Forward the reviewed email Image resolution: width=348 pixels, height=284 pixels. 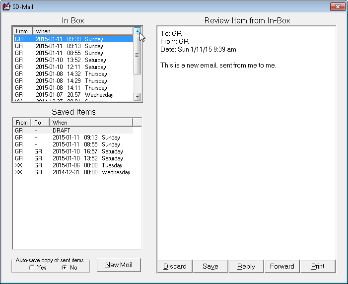click(282, 266)
